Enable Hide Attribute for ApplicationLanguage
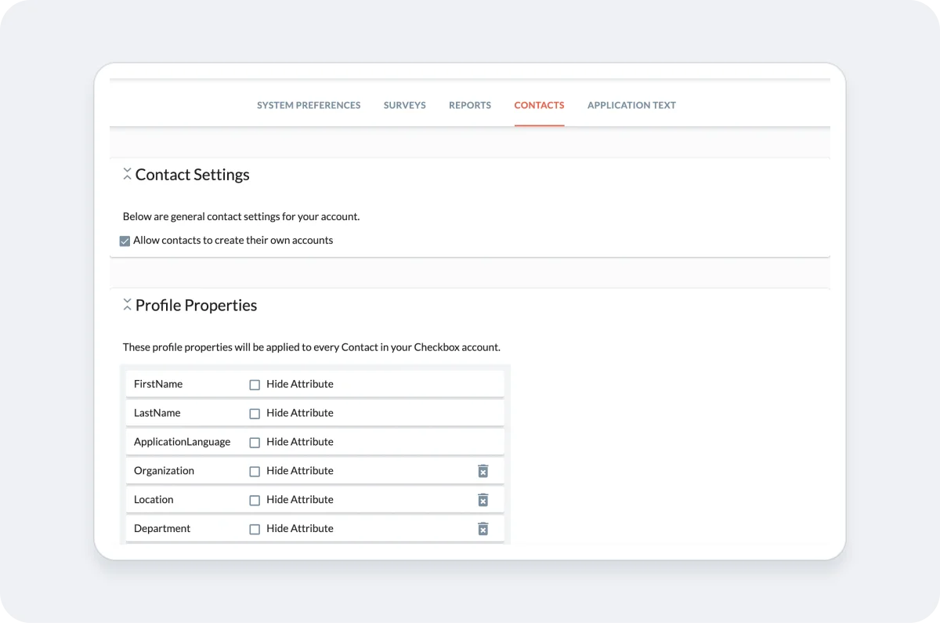 tap(255, 442)
